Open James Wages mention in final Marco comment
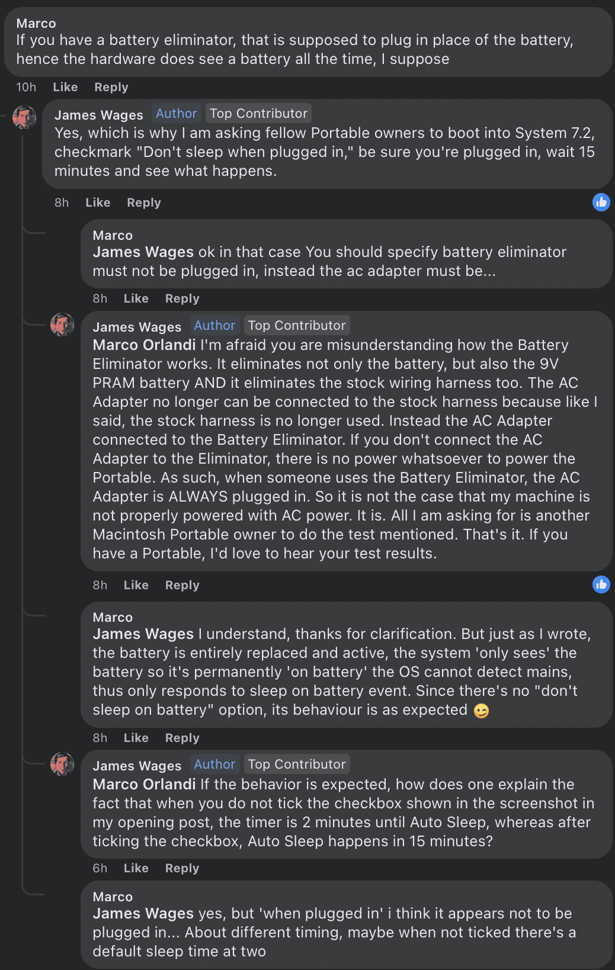 tap(143, 913)
